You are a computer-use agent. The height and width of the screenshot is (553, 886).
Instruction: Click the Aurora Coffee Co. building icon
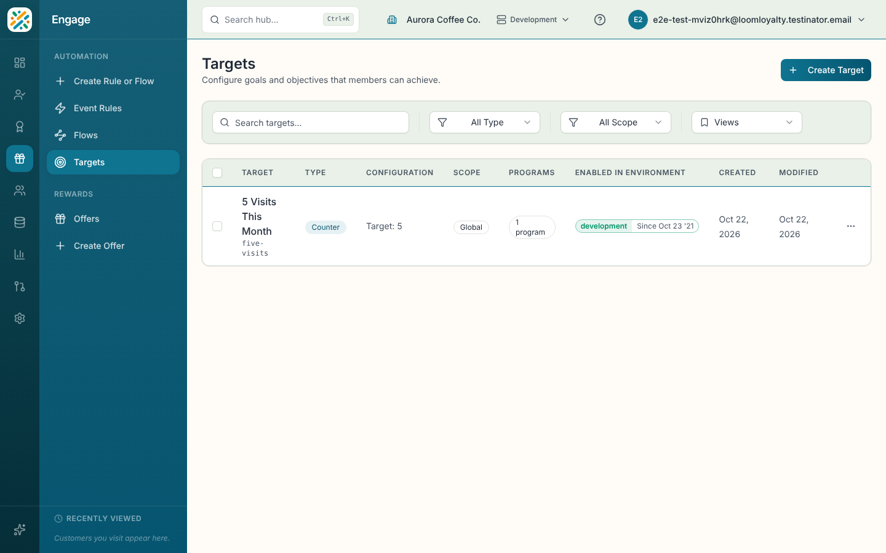[392, 20]
